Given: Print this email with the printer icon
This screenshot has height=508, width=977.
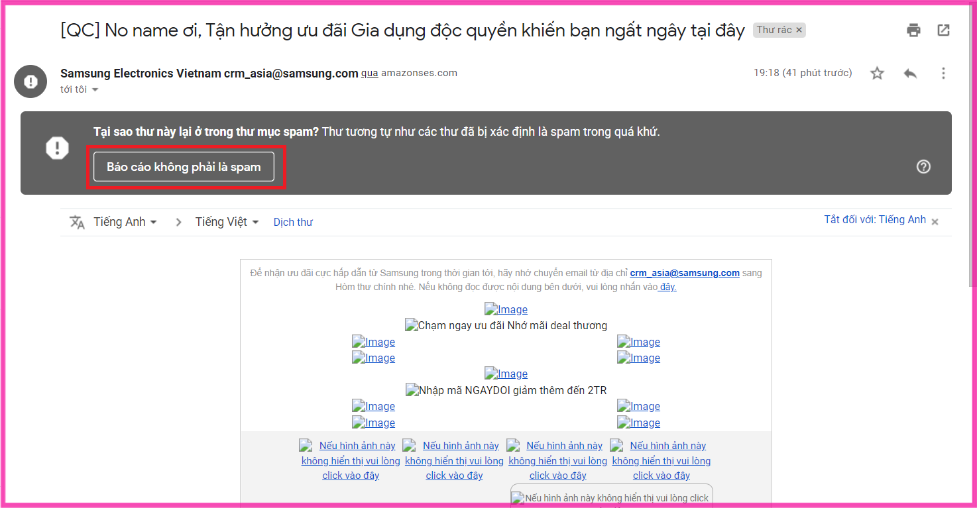Looking at the screenshot, I should pos(914,30).
